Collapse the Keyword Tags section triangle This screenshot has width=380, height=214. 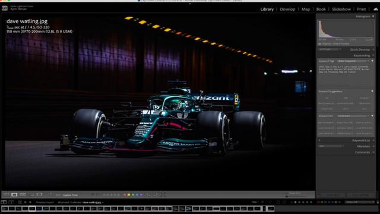coord(372,61)
